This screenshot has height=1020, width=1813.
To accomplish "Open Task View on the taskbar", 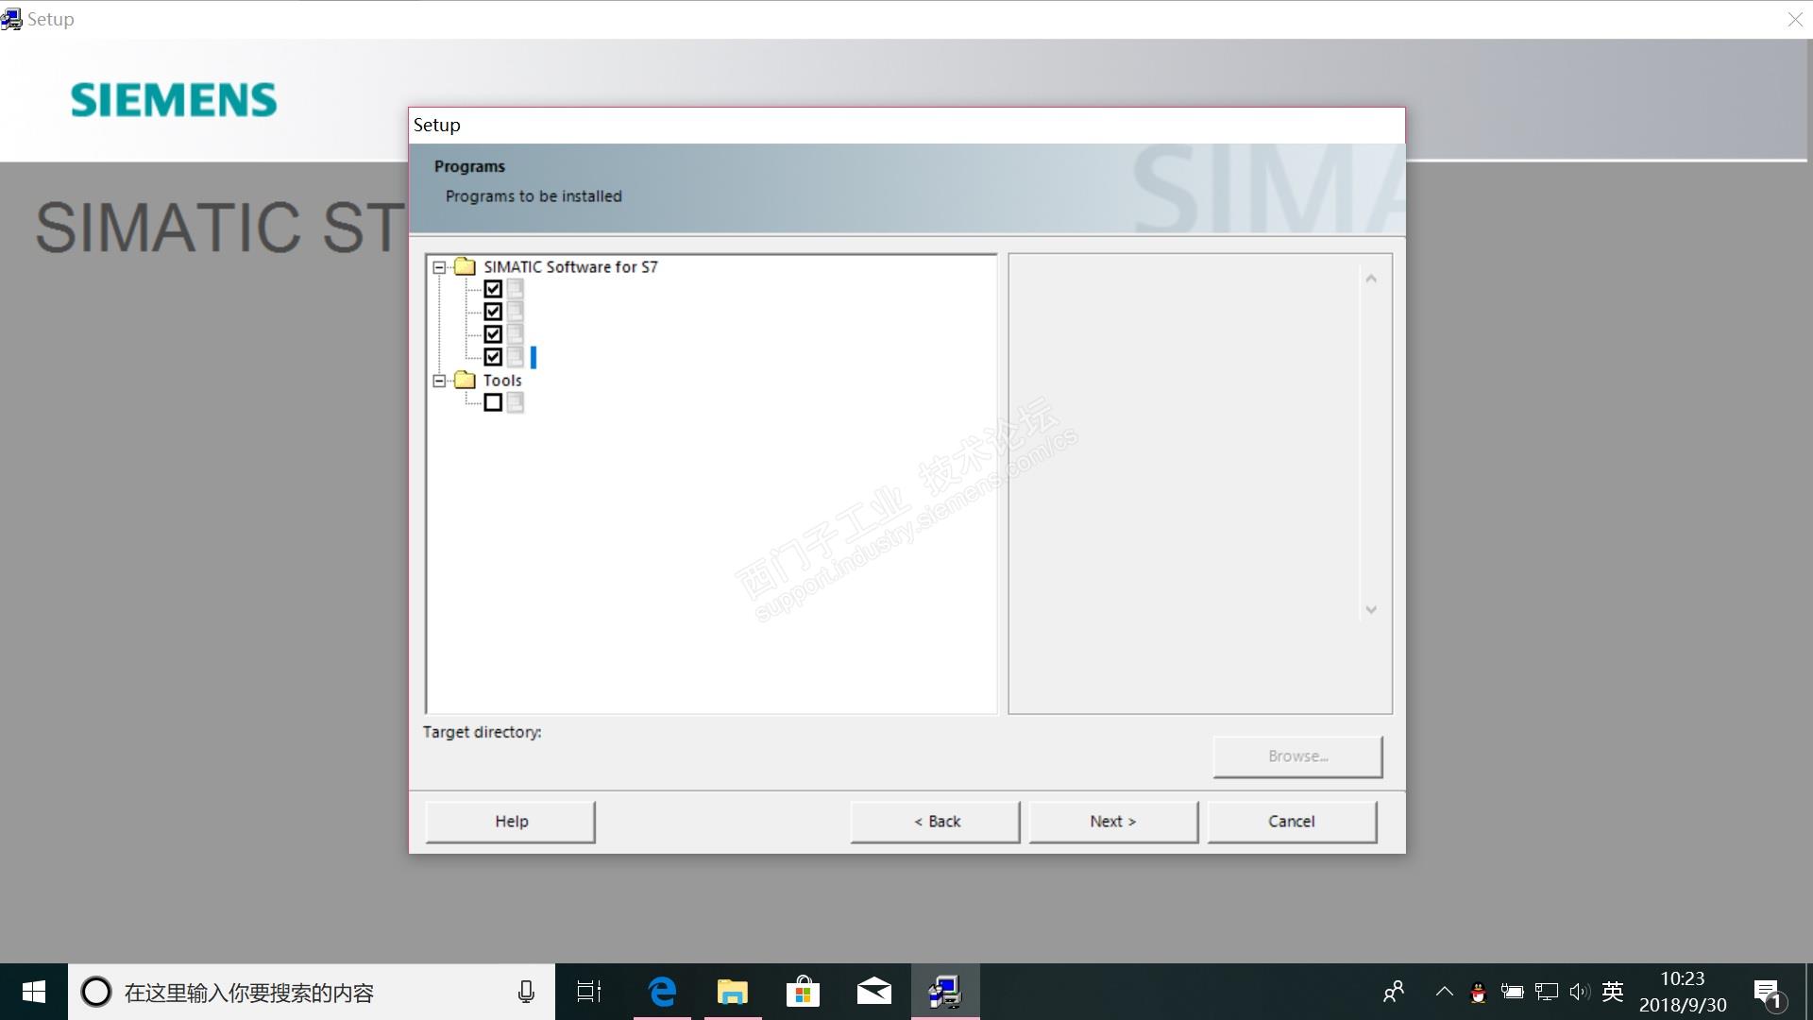I will (x=589, y=992).
